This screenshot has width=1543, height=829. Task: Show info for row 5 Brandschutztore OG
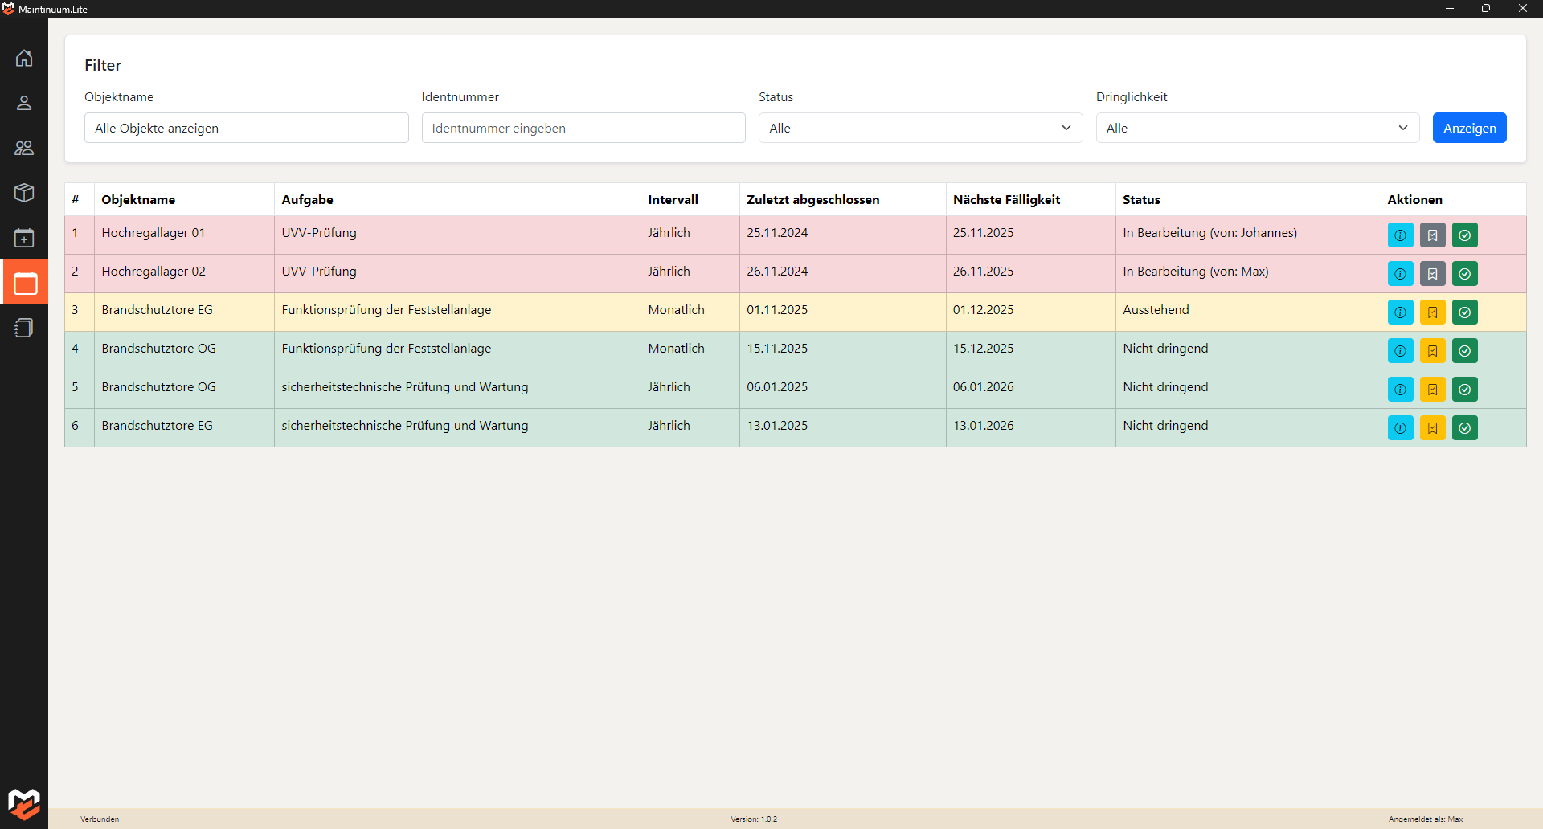click(1400, 390)
